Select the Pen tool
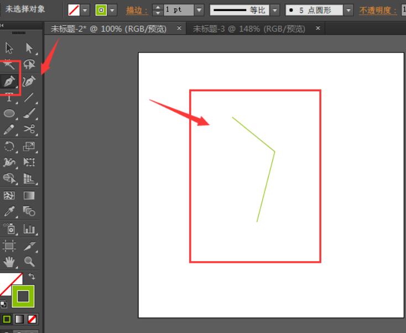The image size is (406, 333). point(9,81)
